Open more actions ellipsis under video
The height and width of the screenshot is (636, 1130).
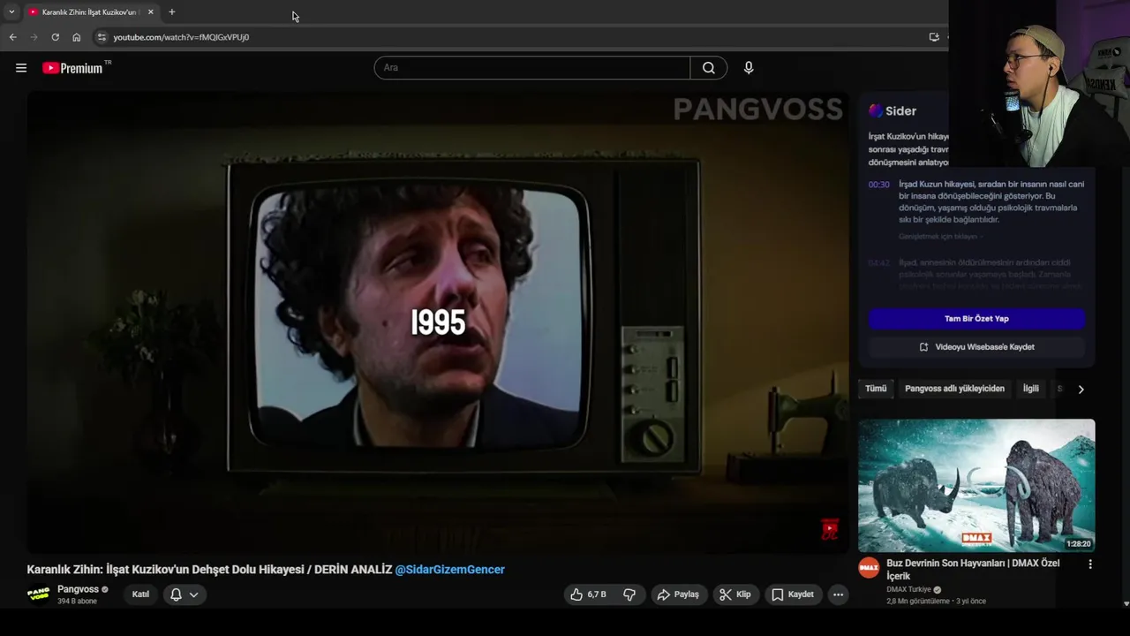coord(839,594)
